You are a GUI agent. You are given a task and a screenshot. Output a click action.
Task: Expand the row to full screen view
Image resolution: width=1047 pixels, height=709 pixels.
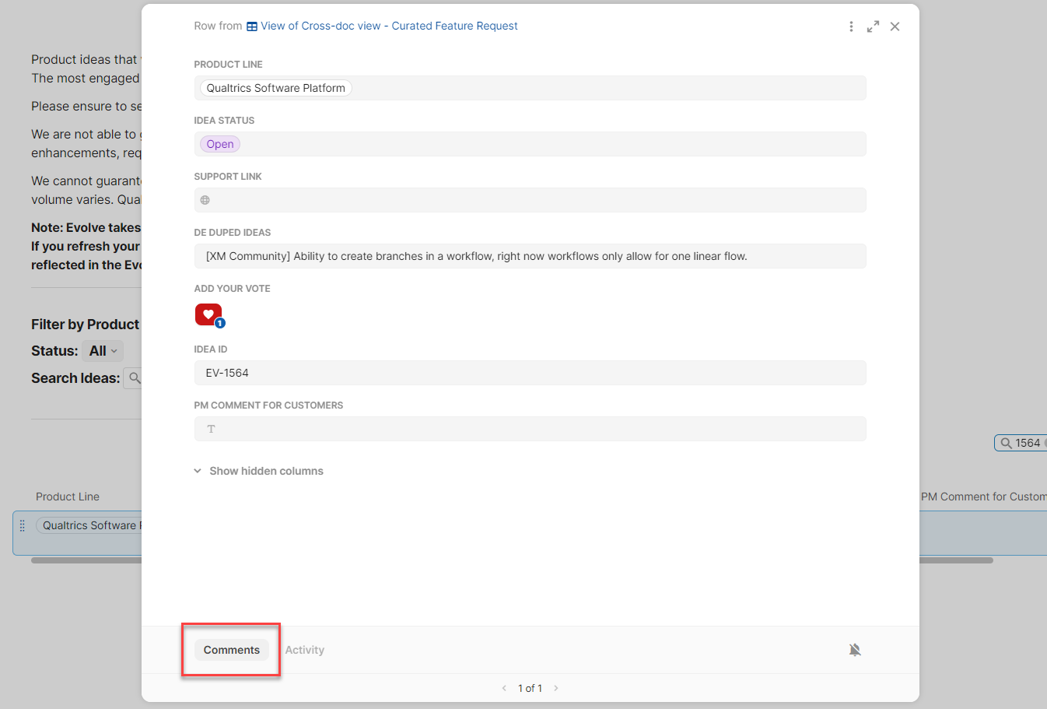pos(873,26)
